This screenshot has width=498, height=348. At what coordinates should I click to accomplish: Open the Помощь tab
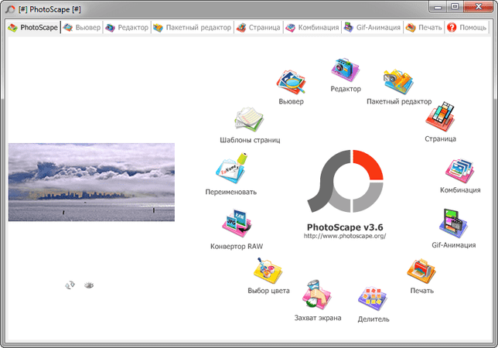(x=466, y=27)
